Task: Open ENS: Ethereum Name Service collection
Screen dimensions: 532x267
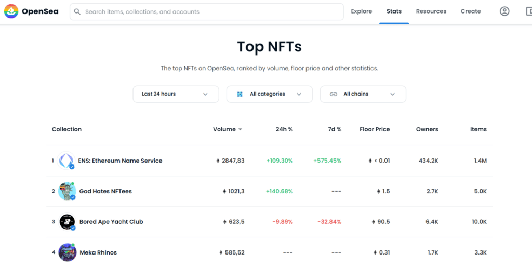Action: coord(120,161)
